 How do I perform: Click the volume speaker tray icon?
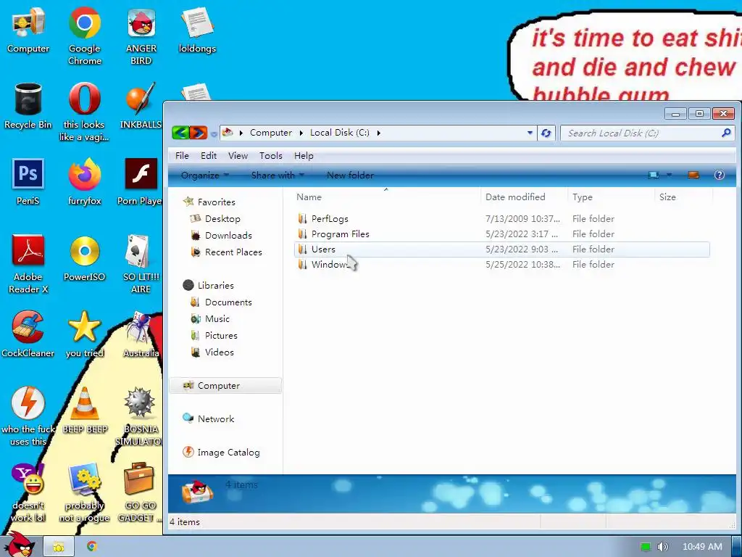(x=664, y=547)
